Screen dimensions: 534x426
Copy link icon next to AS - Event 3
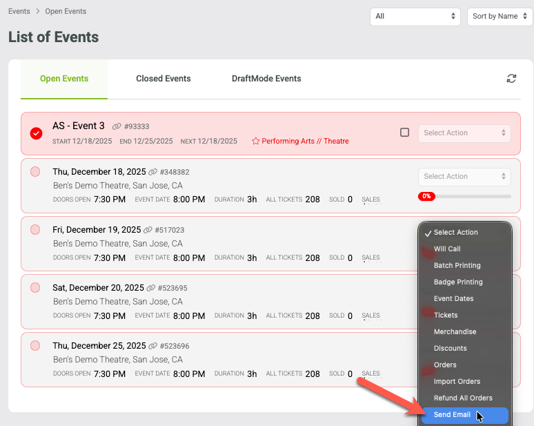117,126
